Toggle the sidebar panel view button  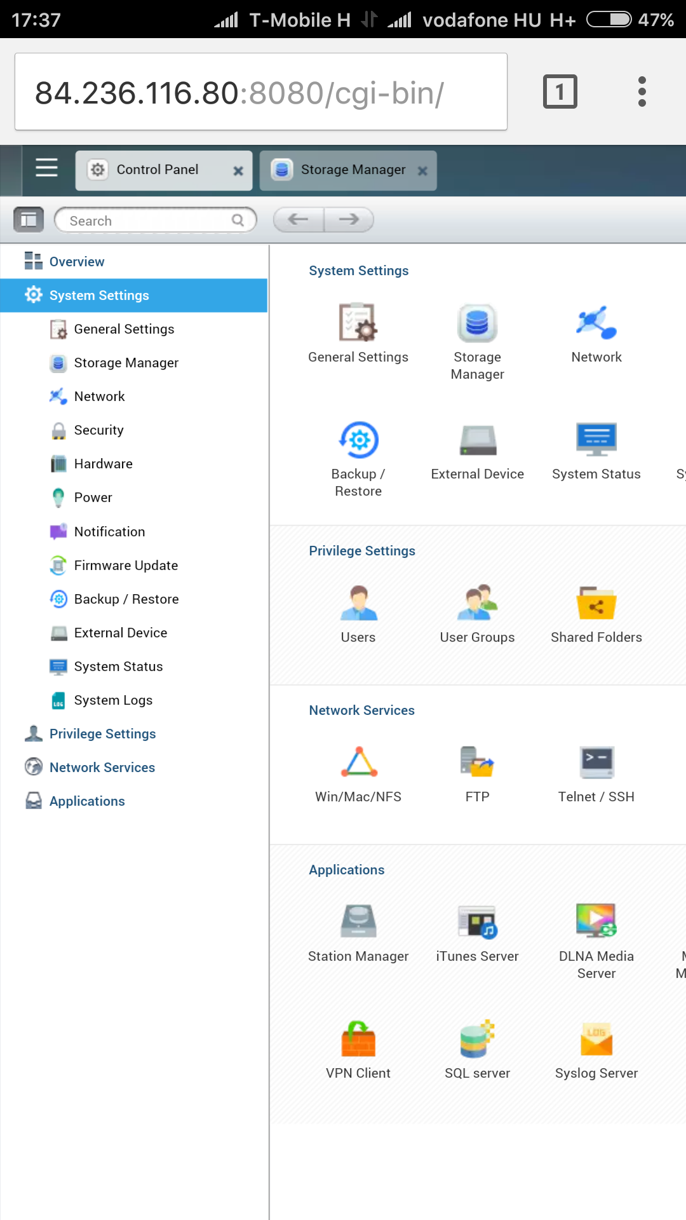click(x=29, y=220)
